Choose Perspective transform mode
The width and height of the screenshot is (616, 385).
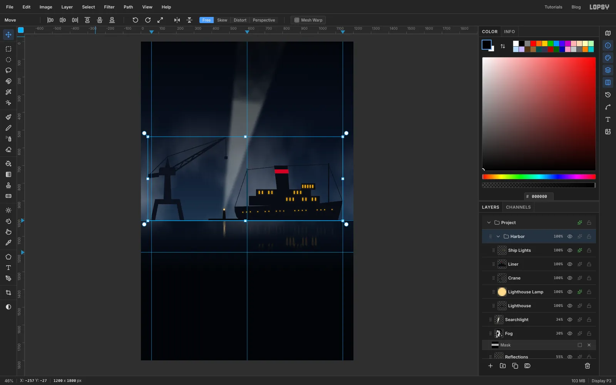pos(264,20)
